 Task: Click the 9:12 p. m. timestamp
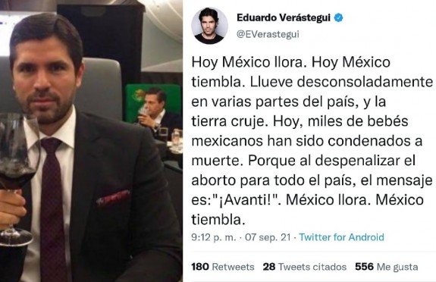tap(214, 237)
